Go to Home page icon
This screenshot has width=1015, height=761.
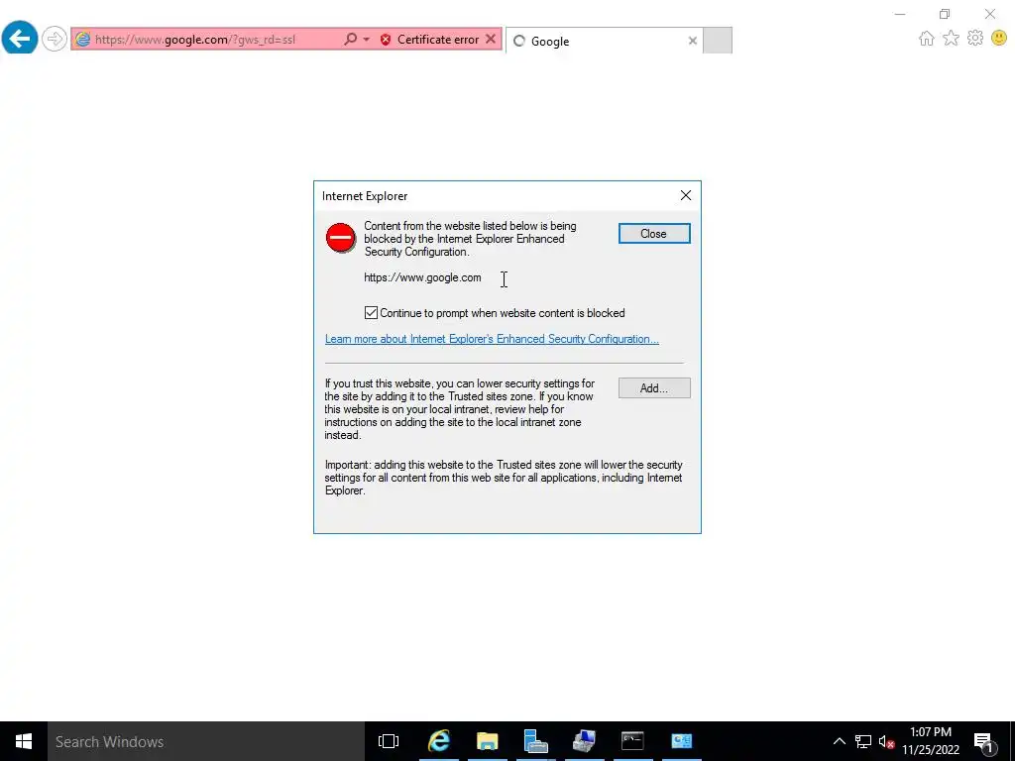(x=927, y=39)
